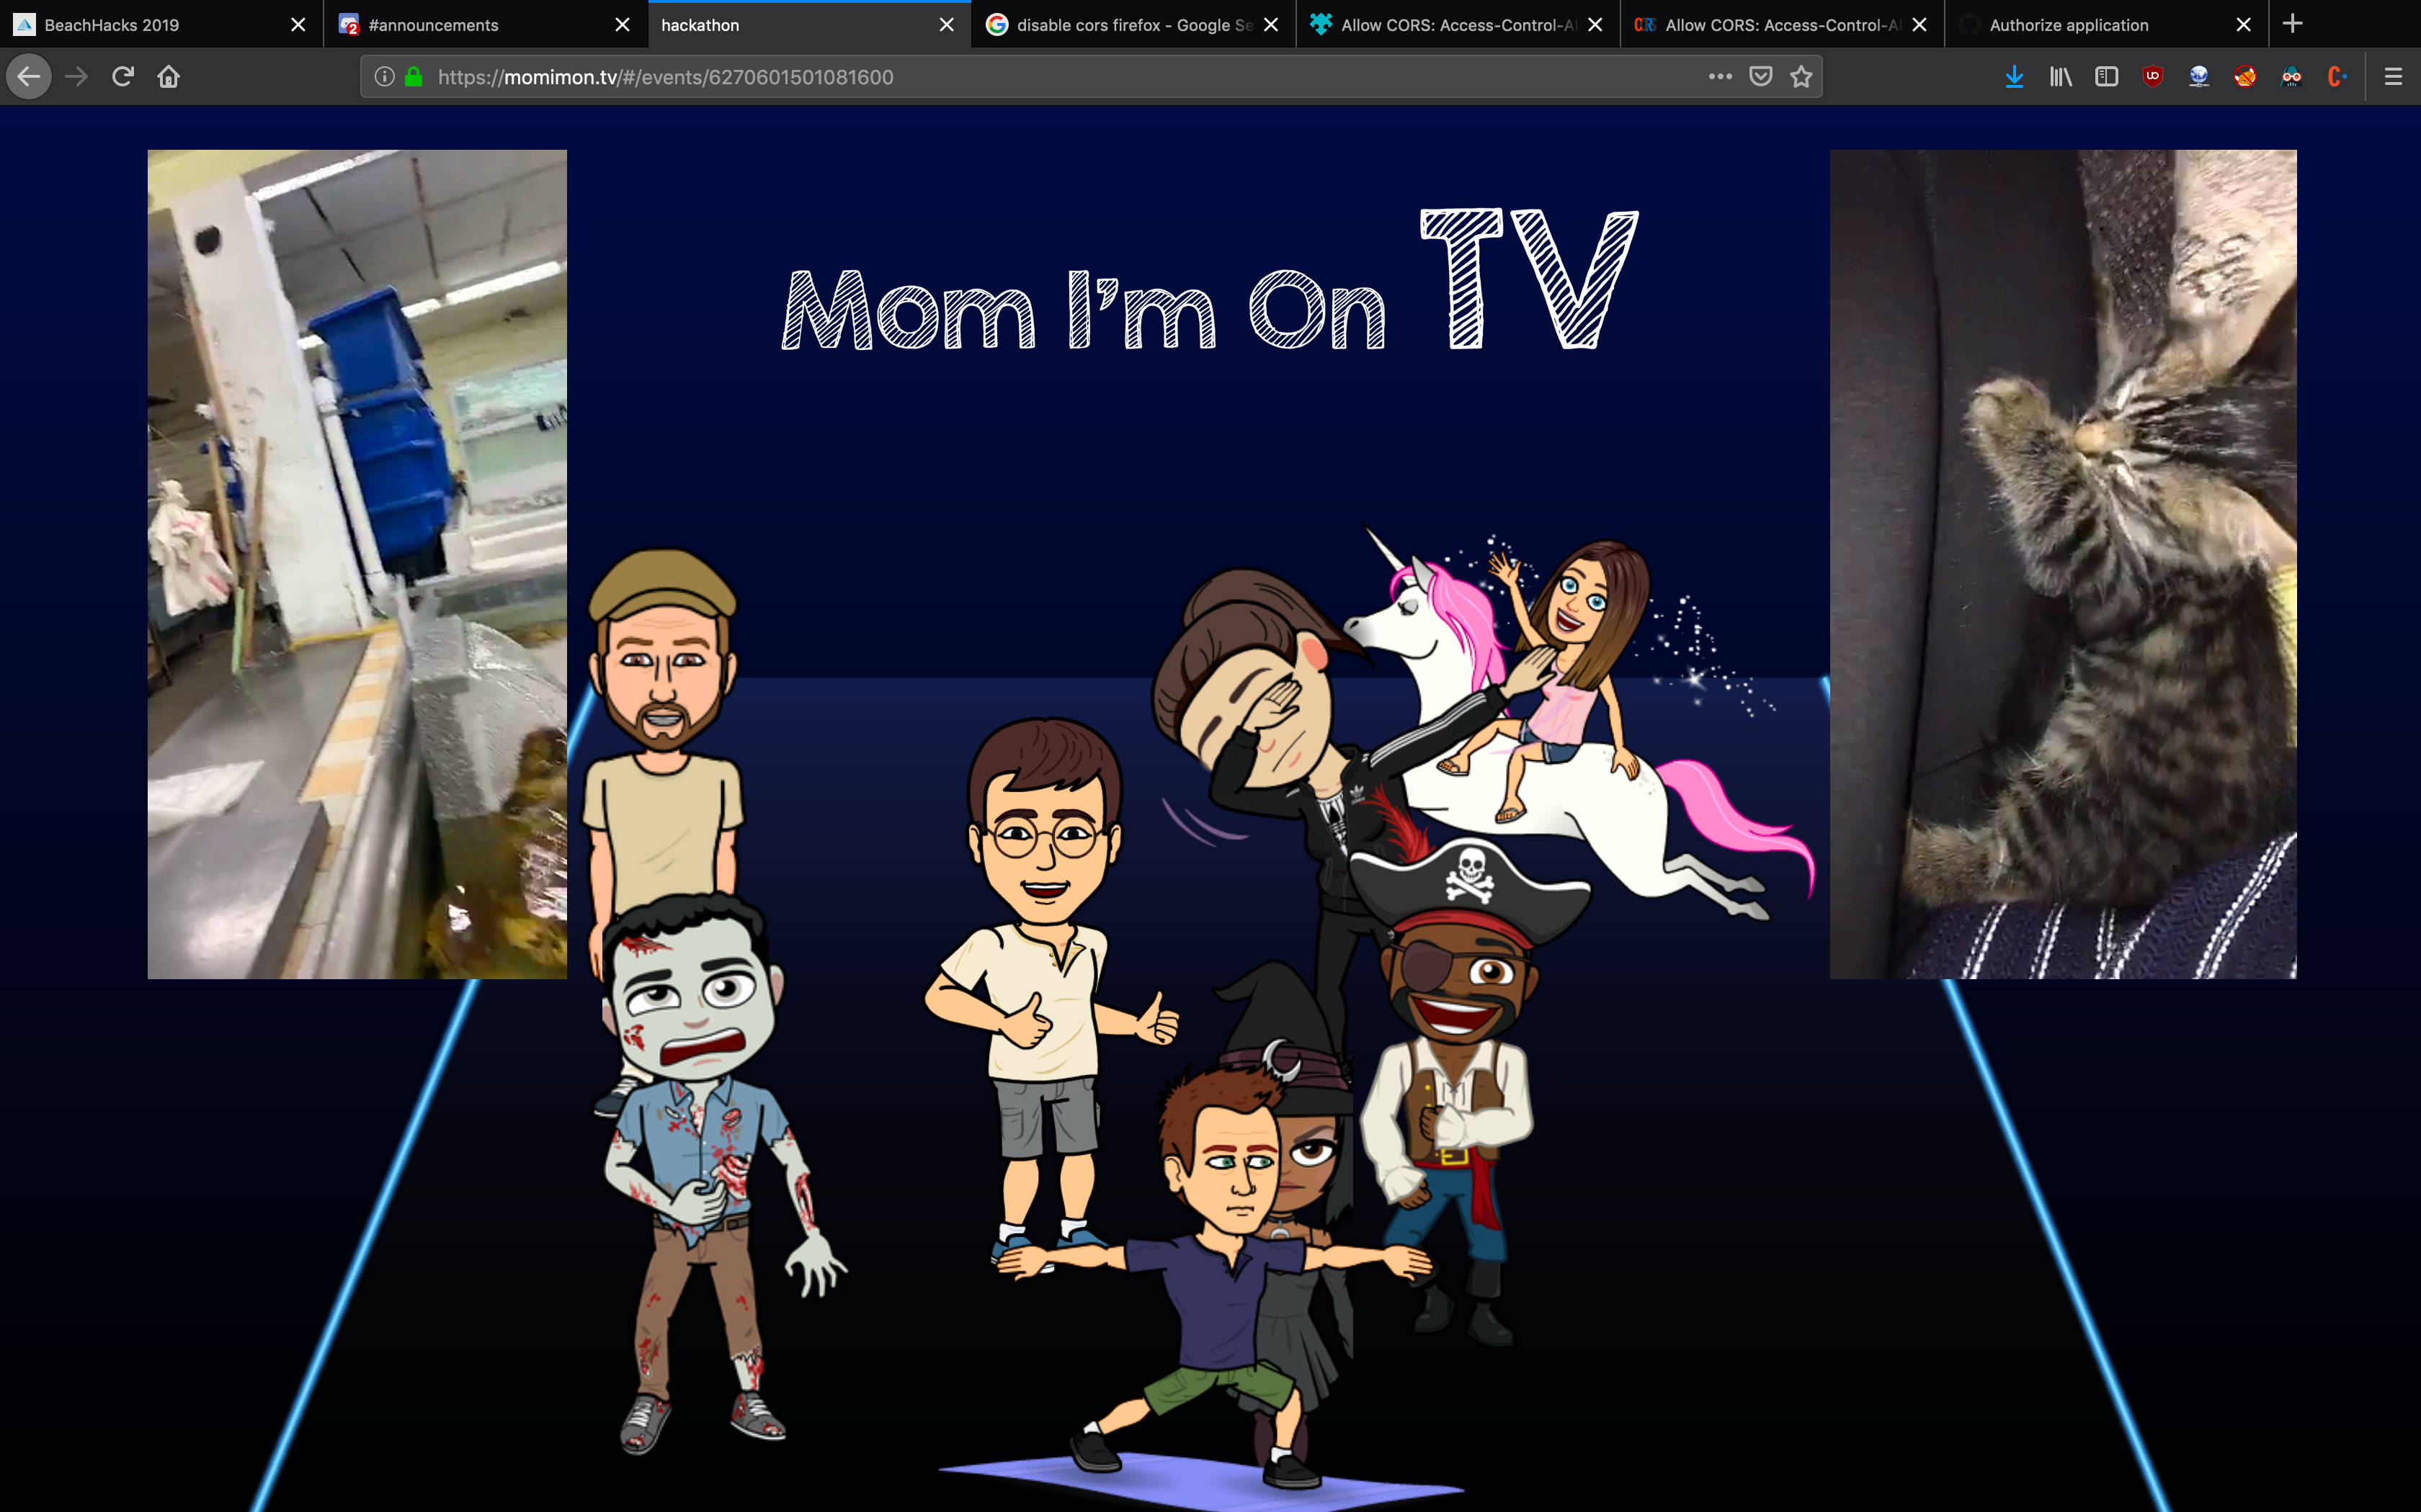Open uBlock Origin extension icon
This screenshot has width=2421, height=1512.
[x=2153, y=77]
